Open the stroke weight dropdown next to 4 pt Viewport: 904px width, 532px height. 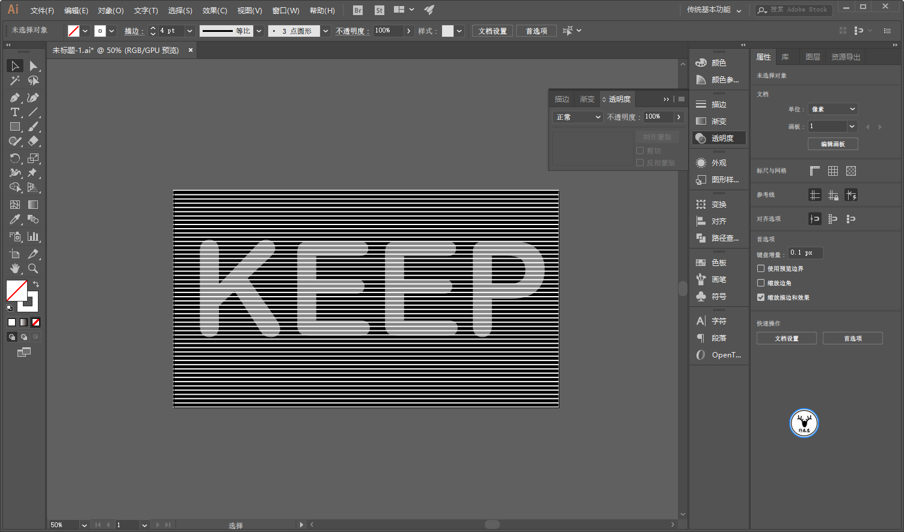coord(189,31)
